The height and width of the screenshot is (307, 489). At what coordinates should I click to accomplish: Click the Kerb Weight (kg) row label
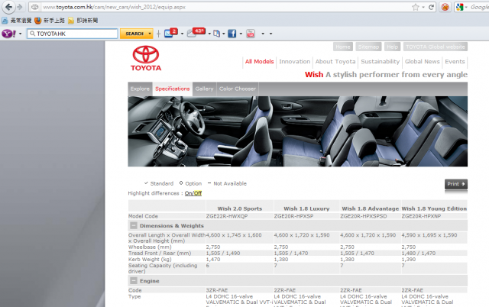150,260
